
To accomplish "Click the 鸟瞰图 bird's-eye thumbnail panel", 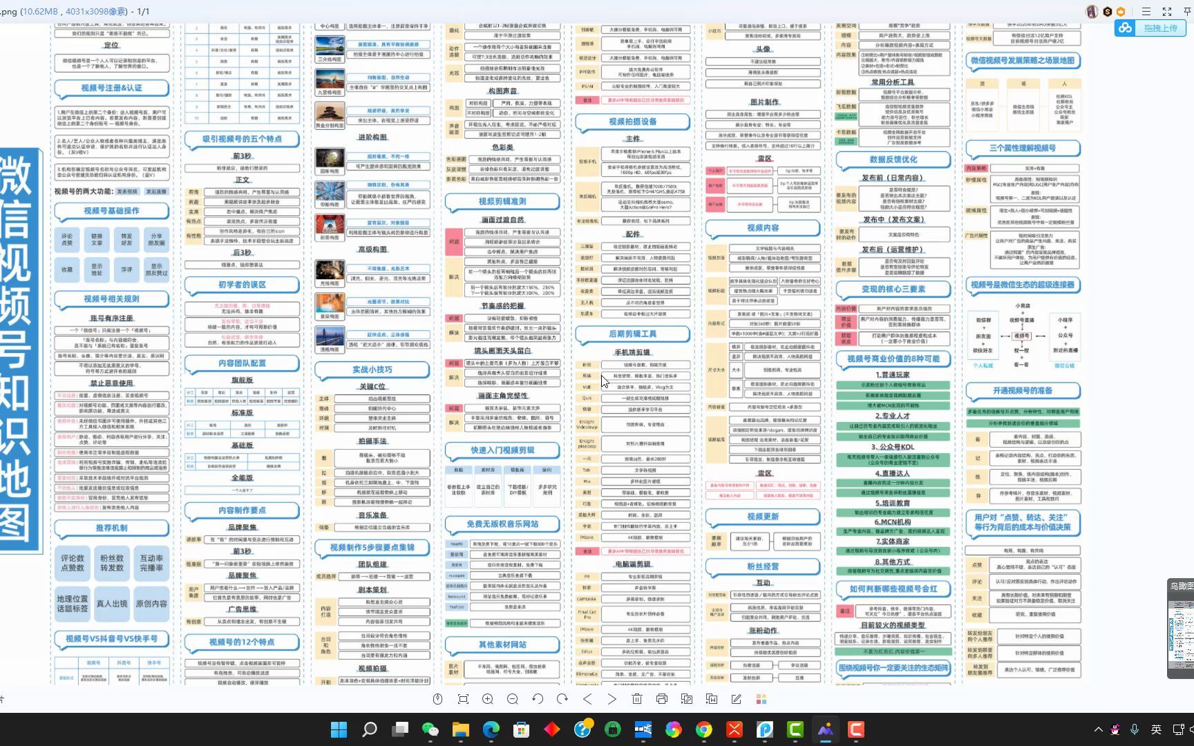I will [1180, 629].
